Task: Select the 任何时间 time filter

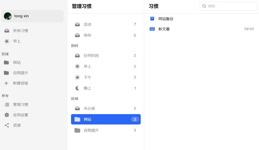Action: coord(106,55)
